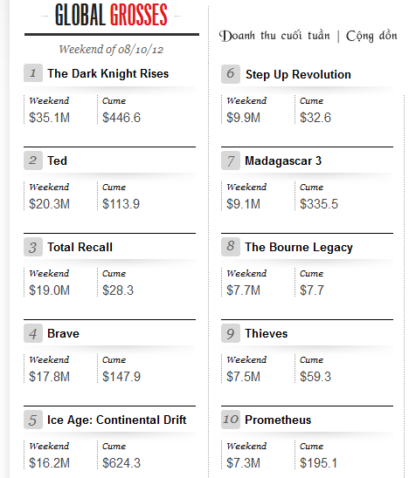Click the rank 10 number badge
This screenshot has width=409, height=478.
(x=231, y=420)
